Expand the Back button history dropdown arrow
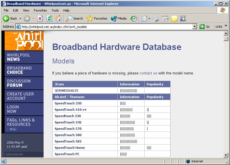 pyautogui.click(x=20, y=18)
